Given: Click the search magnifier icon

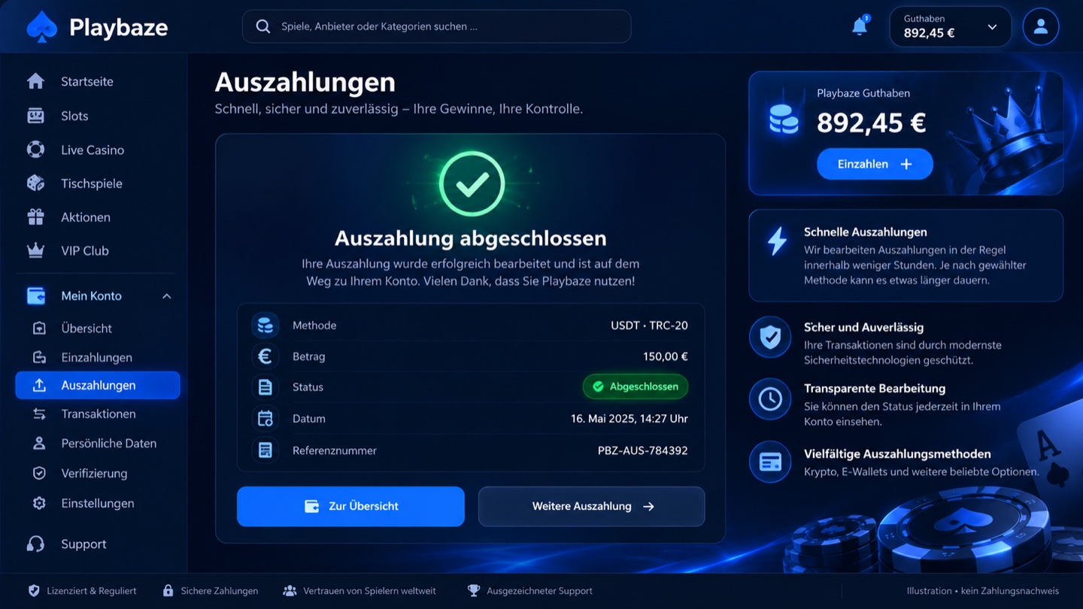Looking at the screenshot, I should 263,26.
